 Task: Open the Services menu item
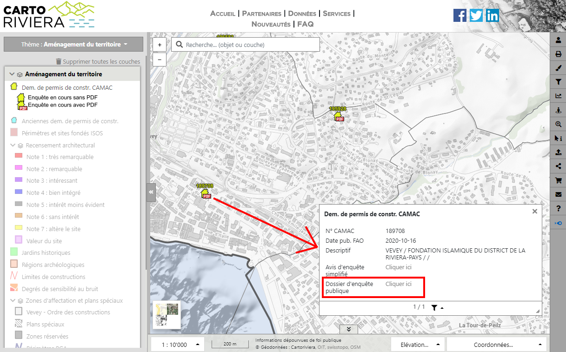pyautogui.click(x=336, y=13)
